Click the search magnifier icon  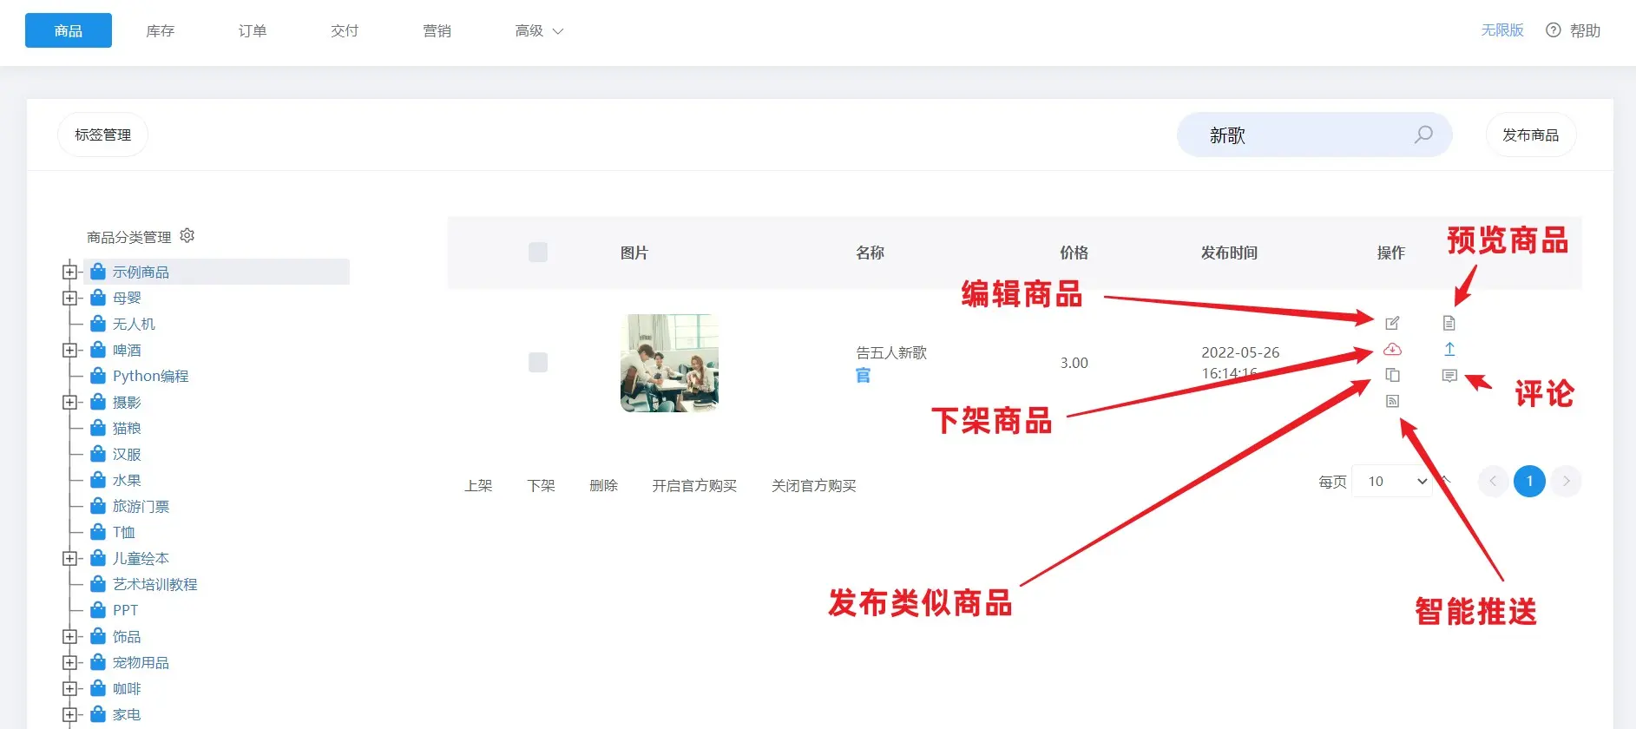click(1423, 135)
